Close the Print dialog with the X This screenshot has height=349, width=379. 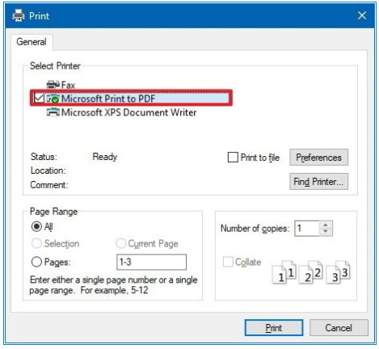(362, 15)
